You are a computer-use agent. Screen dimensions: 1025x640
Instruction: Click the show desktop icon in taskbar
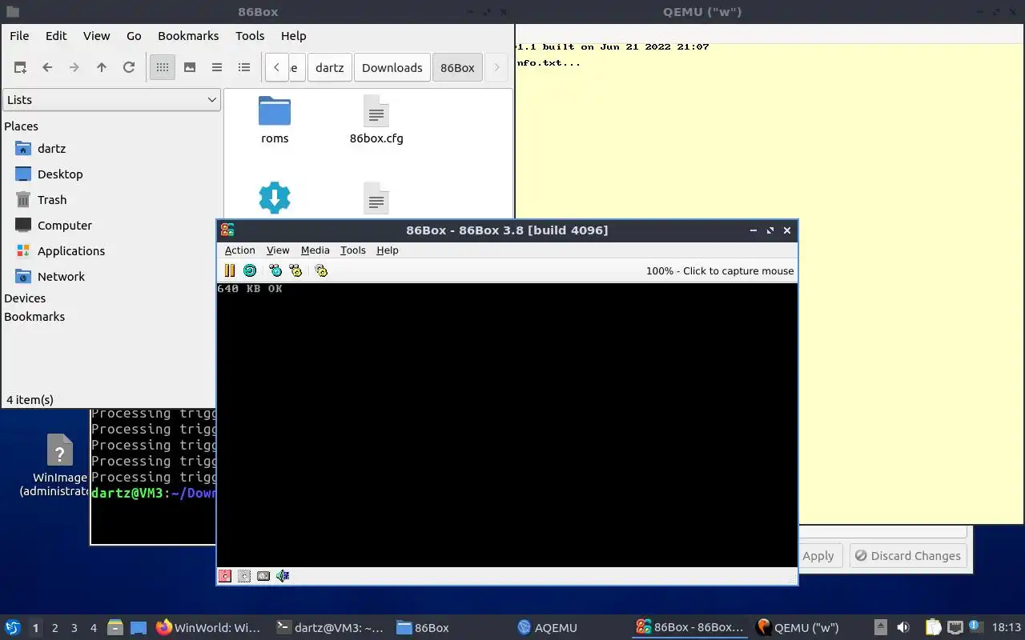139,628
